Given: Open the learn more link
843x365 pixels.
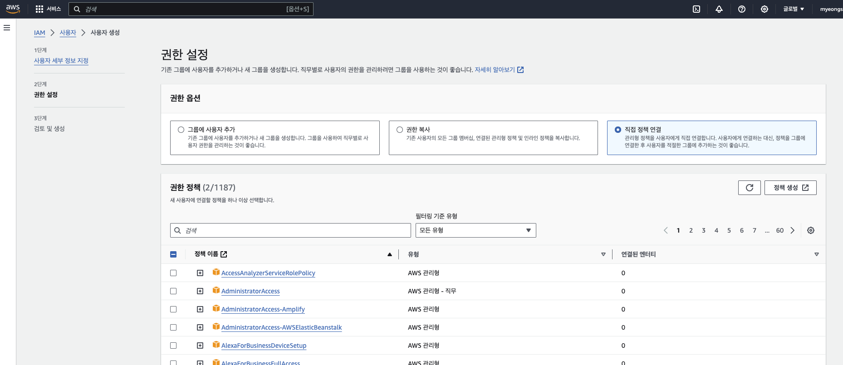Looking at the screenshot, I should pos(499,70).
